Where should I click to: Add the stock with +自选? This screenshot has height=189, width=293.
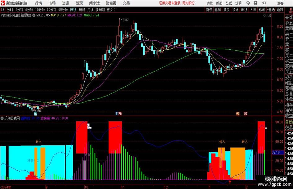[x=271, y=10]
